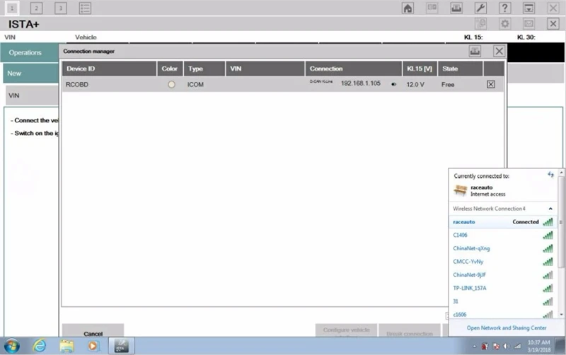
Task: Sort by Connection column header
Action: click(x=354, y=69)
